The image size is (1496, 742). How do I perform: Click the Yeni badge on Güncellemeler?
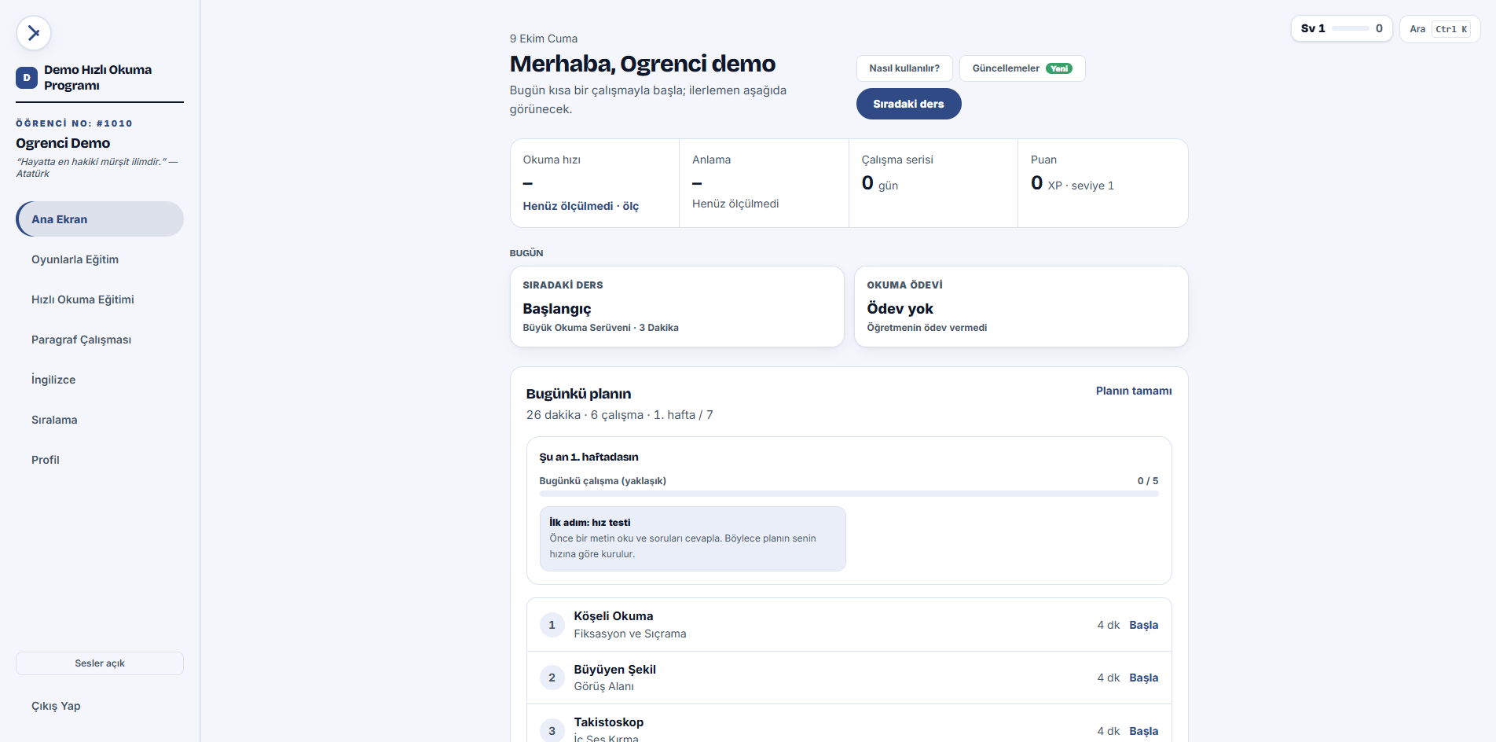coord(1059,68)
